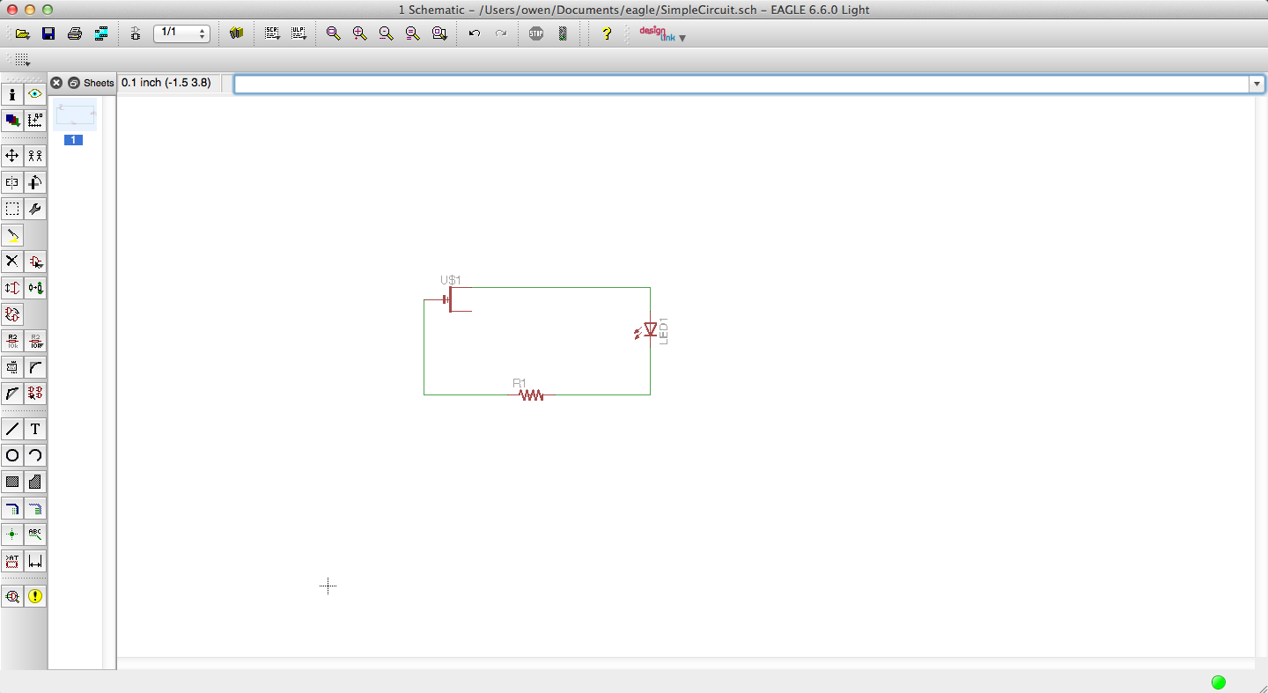This screenshot has width=1268, height=693.
Task: Select the Rectangle tool
Action: [12, 482]
